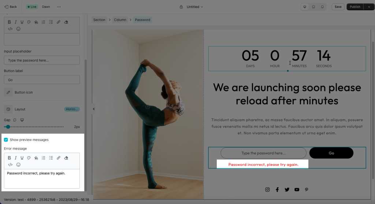
Task: Open Layout Horizontal option selector
Action: (72, 109)
